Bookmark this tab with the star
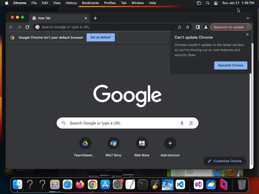 (x=188, y=27)
